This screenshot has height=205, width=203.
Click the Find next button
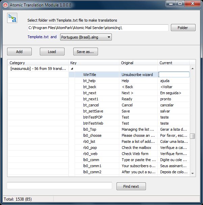[x=131, y=186]
